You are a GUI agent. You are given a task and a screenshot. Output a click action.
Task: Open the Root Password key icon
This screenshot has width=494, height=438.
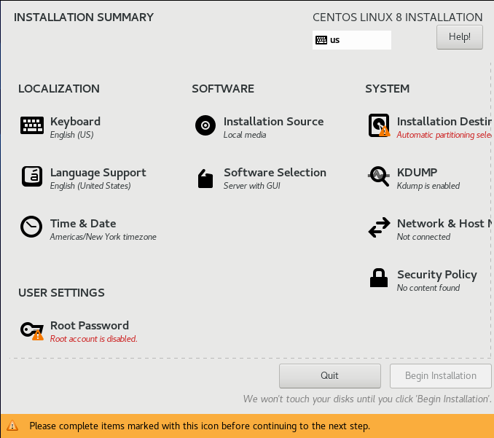(32, 331)
